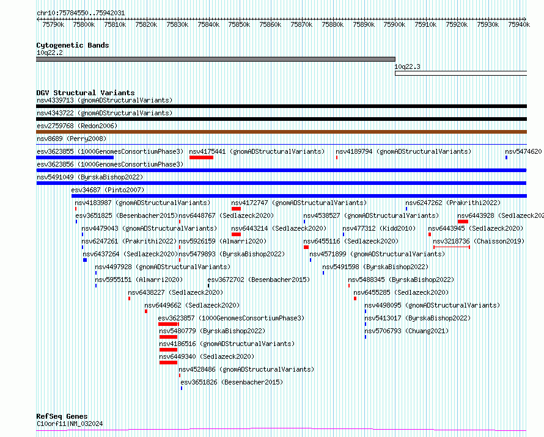The height and width of the screenshot is (437, 544).
Task: Open nsv5491598 (ByrskaBishop2022) label
Action: click(x=375, y=267)
